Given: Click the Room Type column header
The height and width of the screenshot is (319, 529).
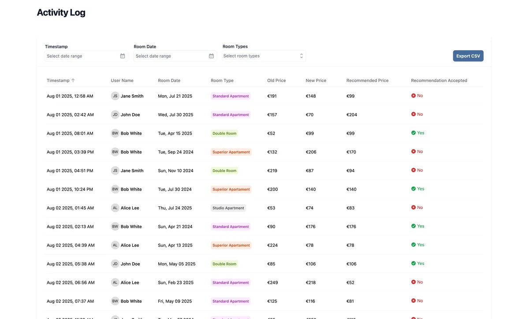Looking at the screenshot, I should [x=222, y=81].
